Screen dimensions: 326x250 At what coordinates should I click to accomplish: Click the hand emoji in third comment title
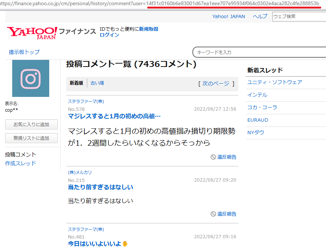coord(125,244)
